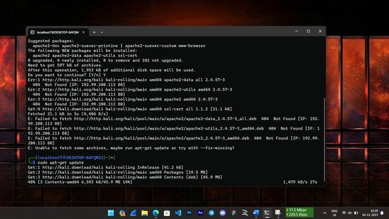The image size is (389, 219).
Task: Click the 'Suggested packages:' line
Action: (x=51, y=41)
